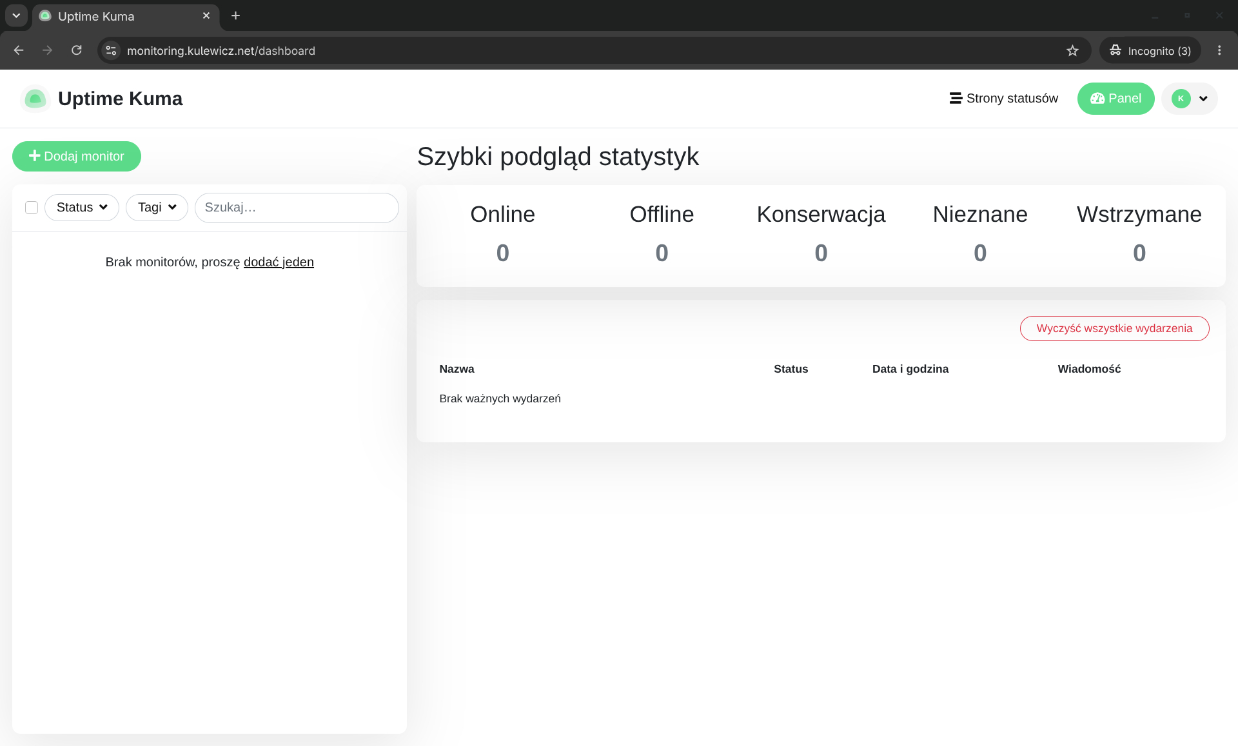Click the Online statistic count
Image resolution: width=1238 pixels, height=746 pixels.
coord(502,253)
